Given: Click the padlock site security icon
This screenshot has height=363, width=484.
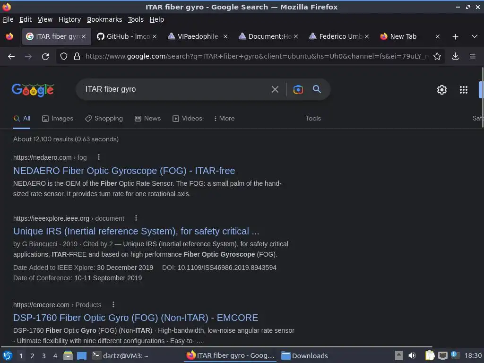Looking at the screenshot, I should point(77,57).
